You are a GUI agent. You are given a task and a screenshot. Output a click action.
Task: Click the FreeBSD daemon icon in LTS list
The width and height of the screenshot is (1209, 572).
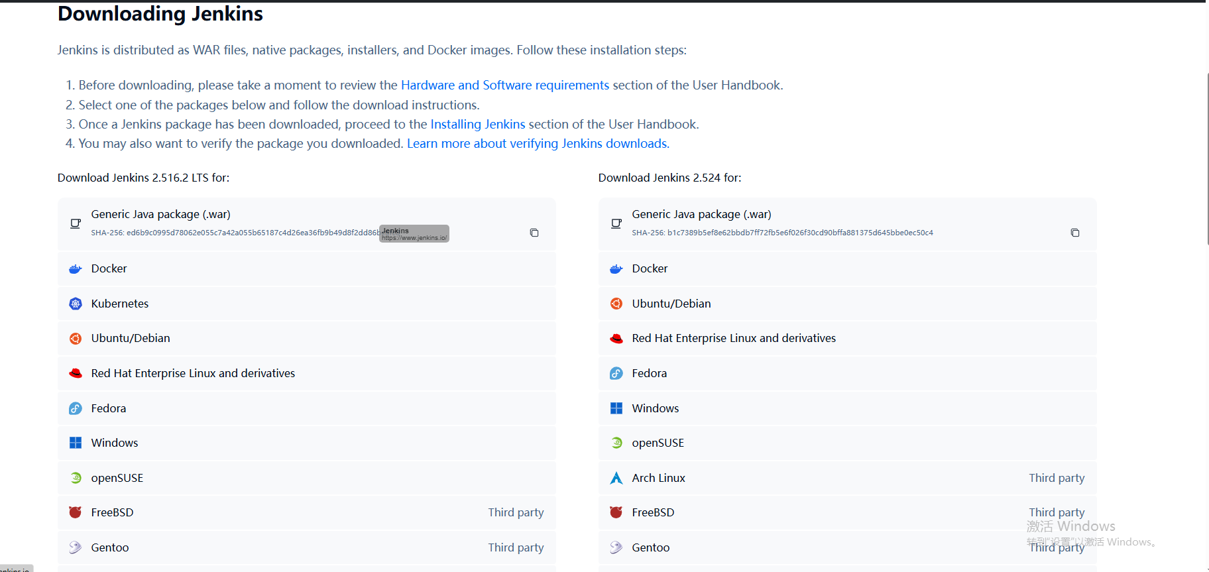coord(76,512)
